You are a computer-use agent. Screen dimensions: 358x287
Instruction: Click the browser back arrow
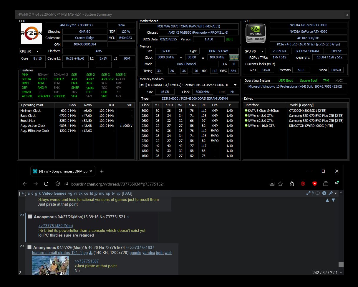point(25,184)
